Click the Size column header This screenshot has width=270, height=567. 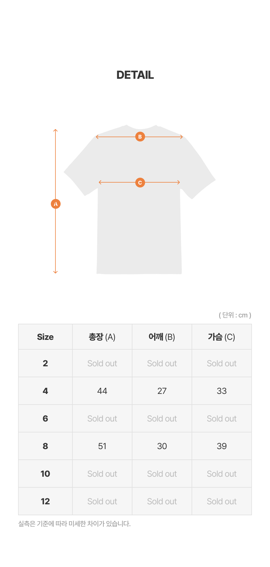pyautogui.click(x=45, y=337)
